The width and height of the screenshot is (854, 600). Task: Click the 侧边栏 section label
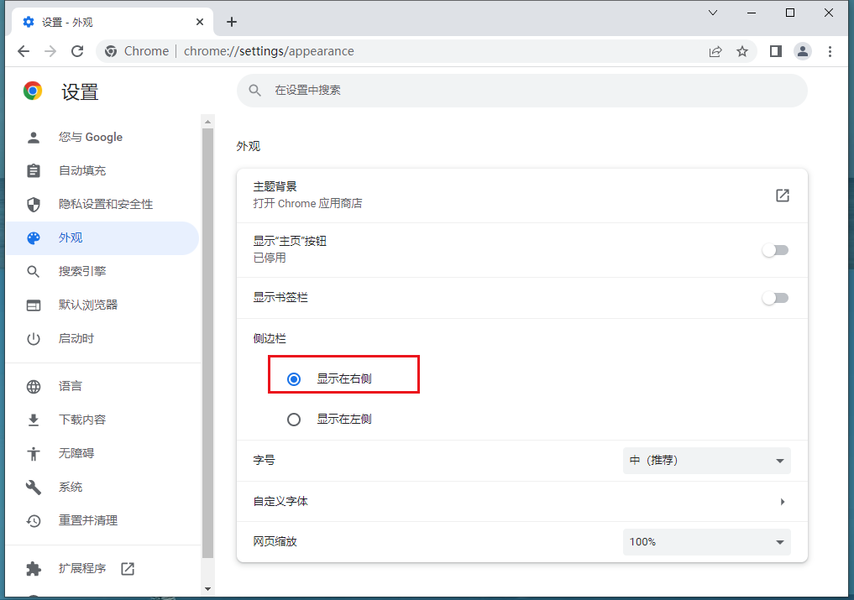(x=270, y=339)
